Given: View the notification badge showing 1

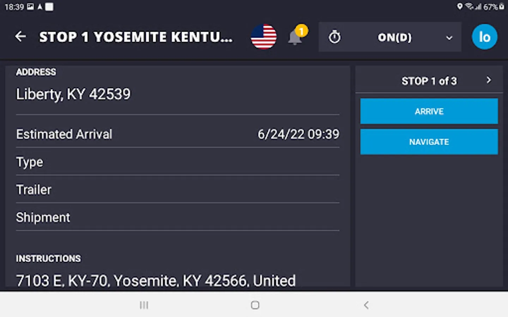Looking at the screenshot, I should coord(302,31).
